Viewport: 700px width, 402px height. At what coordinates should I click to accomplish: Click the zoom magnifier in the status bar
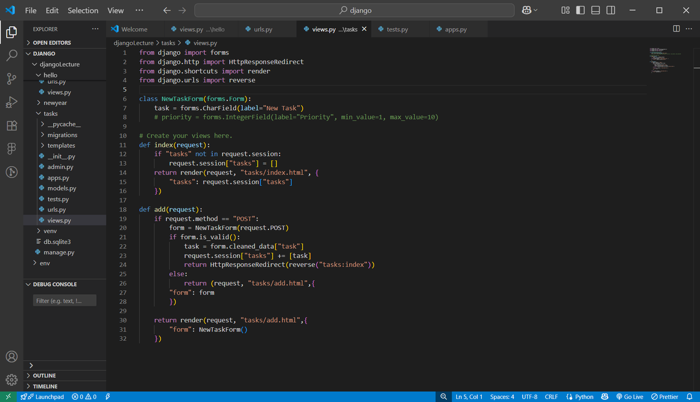[x=444, y=396]
